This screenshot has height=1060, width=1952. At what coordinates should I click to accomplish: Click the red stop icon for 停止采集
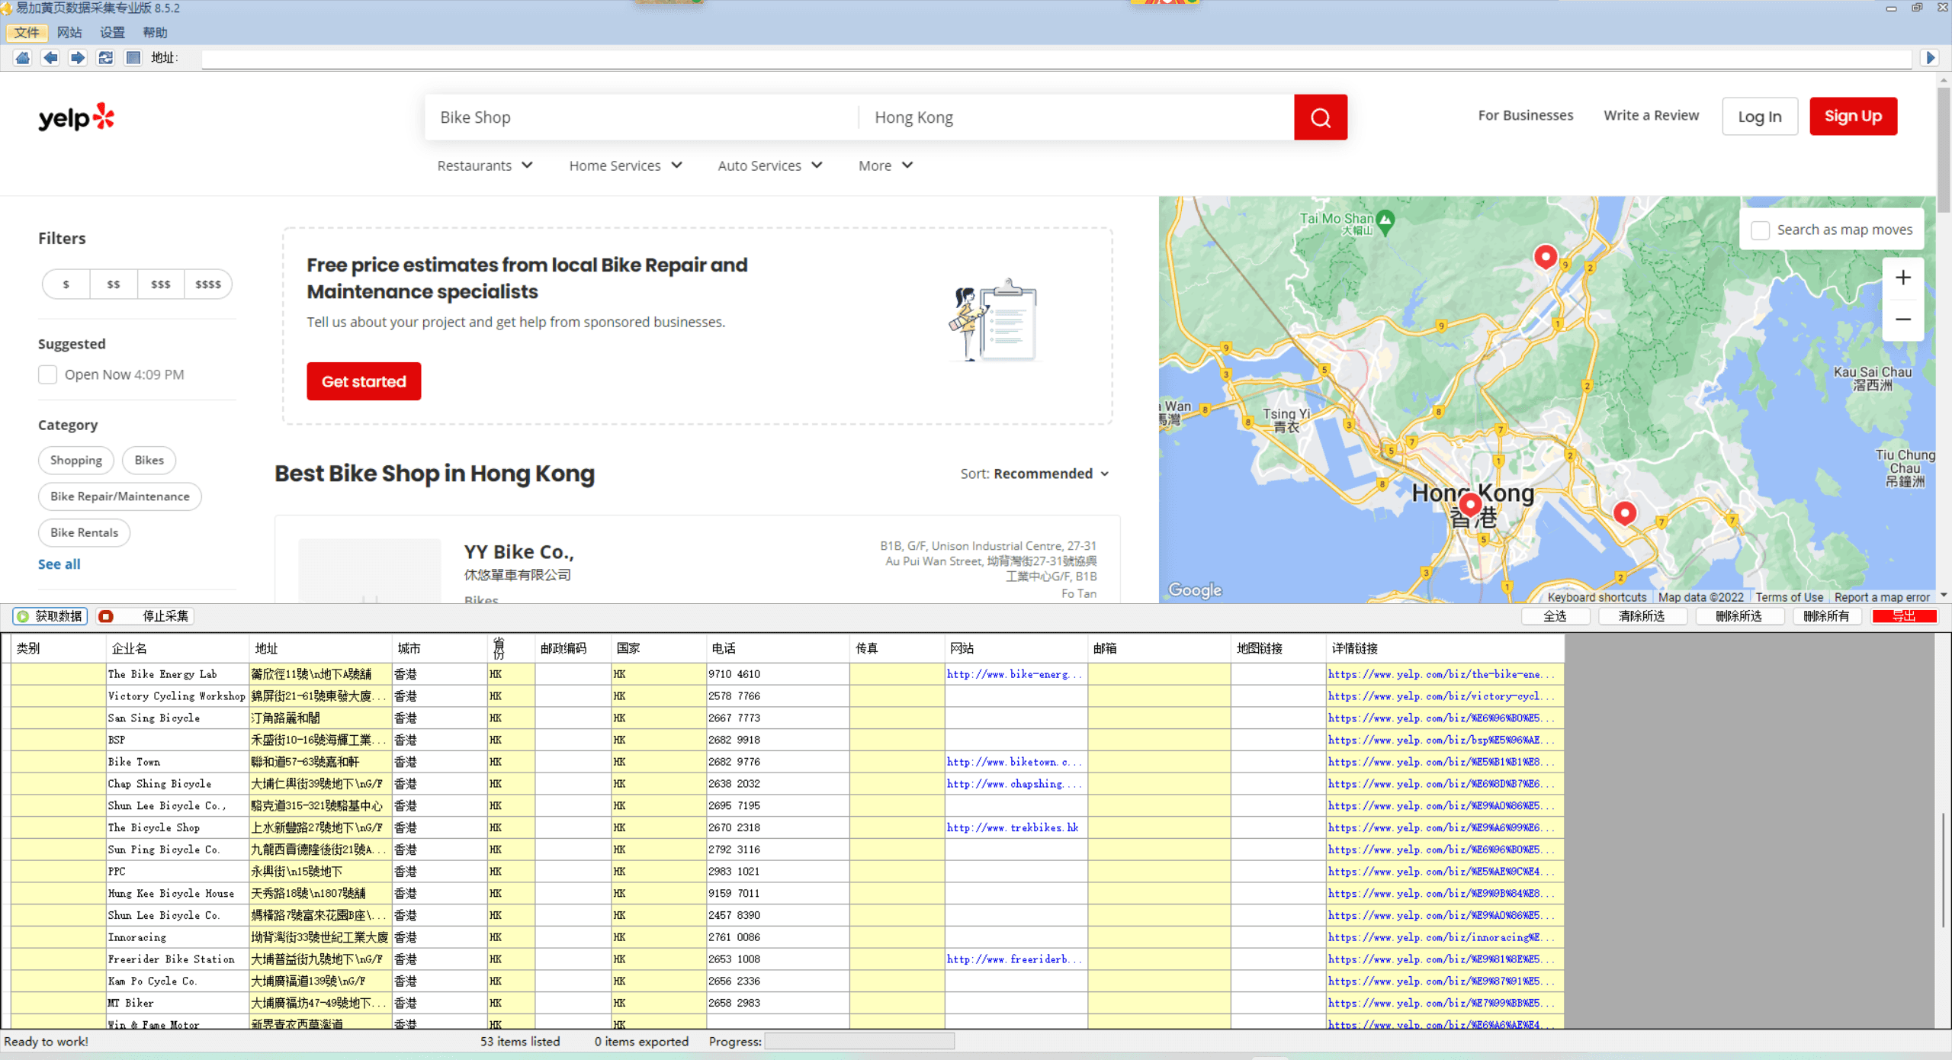click(106, 616)
